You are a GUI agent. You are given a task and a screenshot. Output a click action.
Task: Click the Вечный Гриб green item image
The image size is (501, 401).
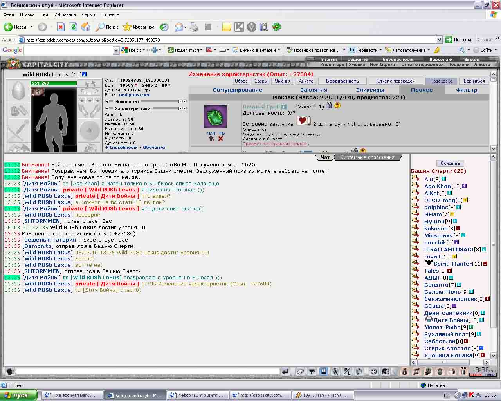215,117
